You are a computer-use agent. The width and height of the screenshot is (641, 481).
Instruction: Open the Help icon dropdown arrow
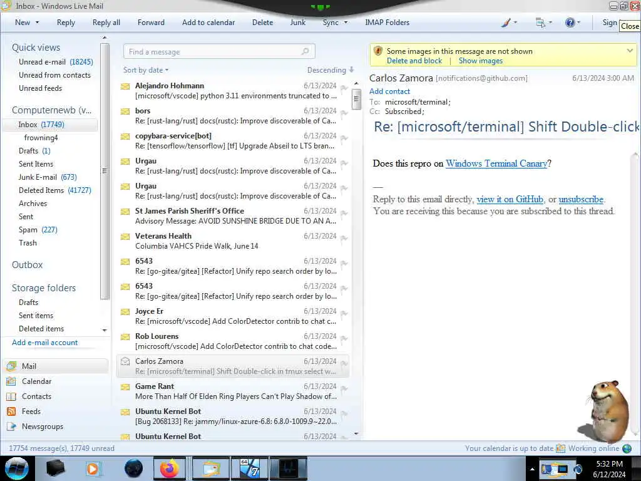(x=578, y=23)
